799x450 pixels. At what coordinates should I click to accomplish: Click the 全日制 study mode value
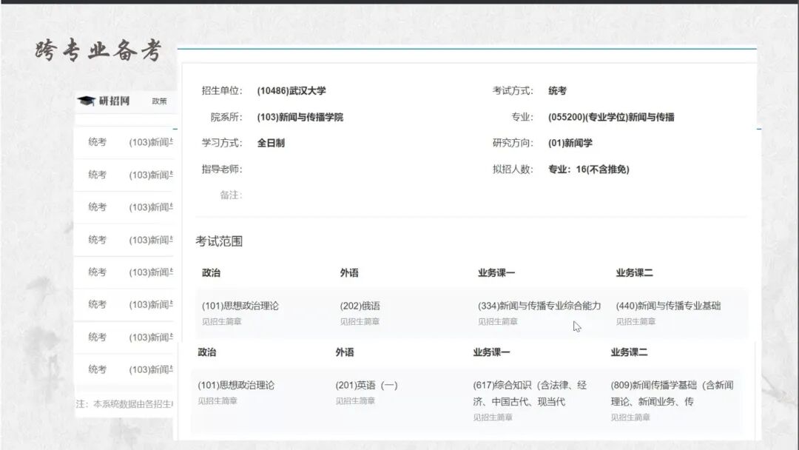pyautogui.click(x=271, y=143)
